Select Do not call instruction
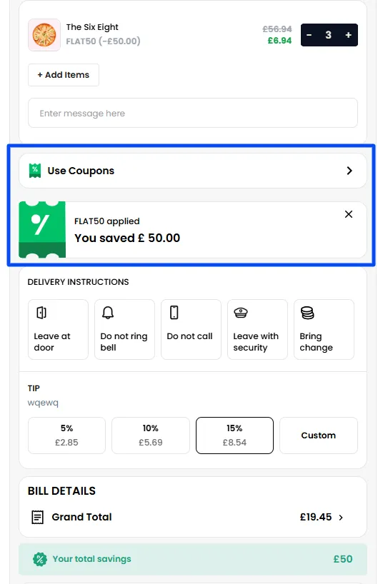Screen dimensions: 388x584 coord(191,329)
